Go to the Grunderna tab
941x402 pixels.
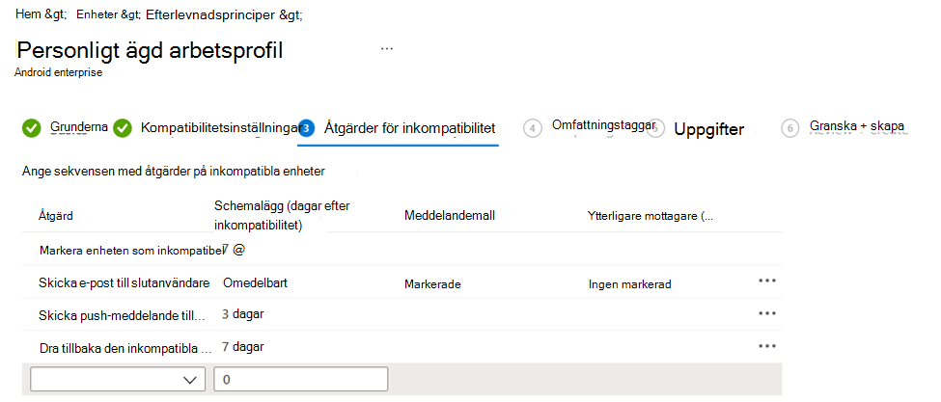(78, 127)
